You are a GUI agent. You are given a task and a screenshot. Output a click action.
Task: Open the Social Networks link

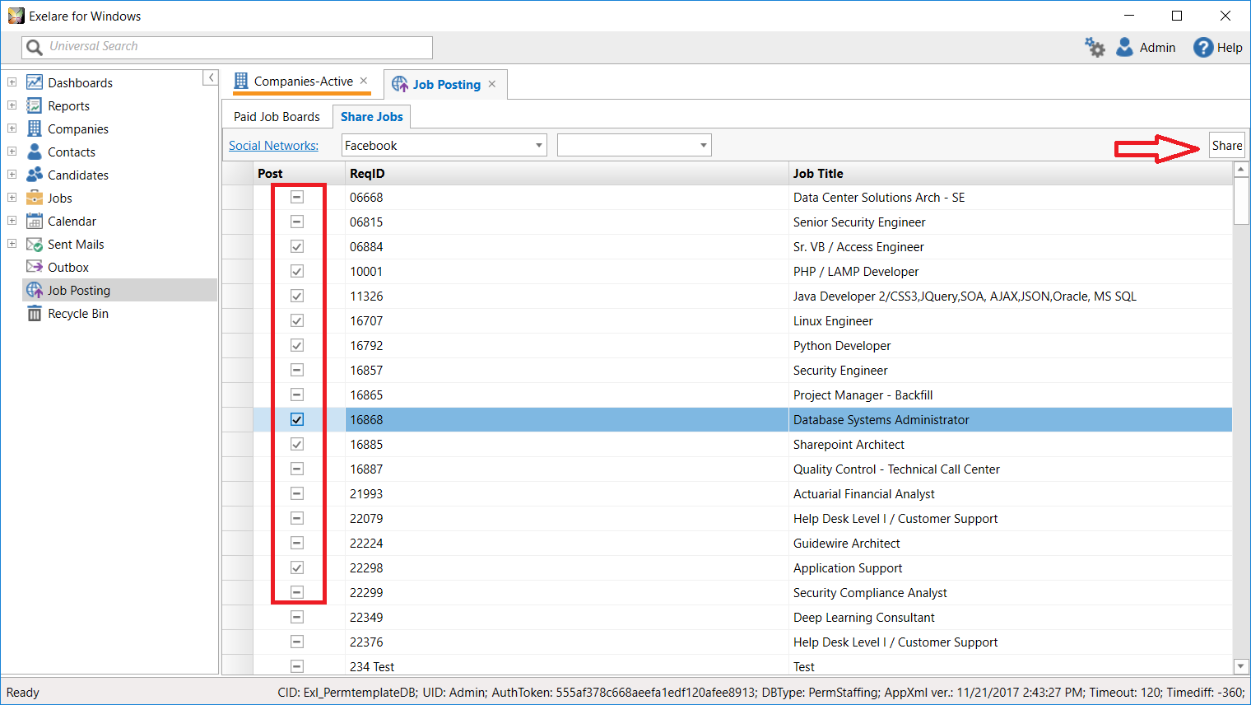[x=274, y=145]
